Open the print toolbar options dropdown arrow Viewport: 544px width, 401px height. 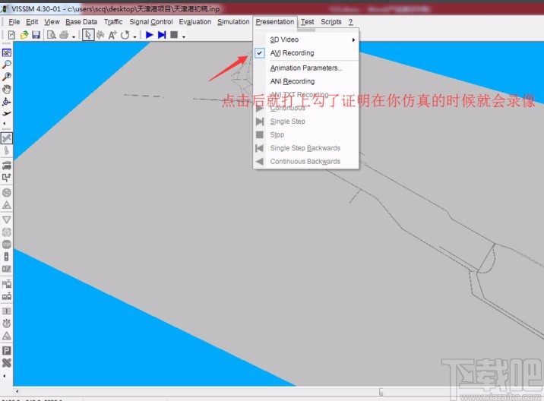[x=74, y=36]
